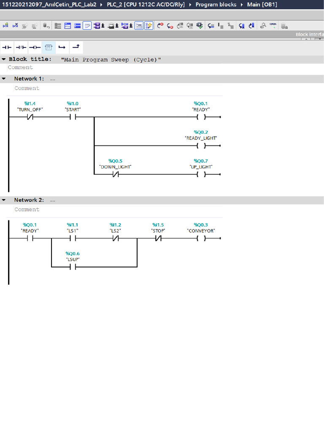Viewport: 324px width, 432px height.
Task: Select the CONVEYOR coil
Action: (201, 238)
